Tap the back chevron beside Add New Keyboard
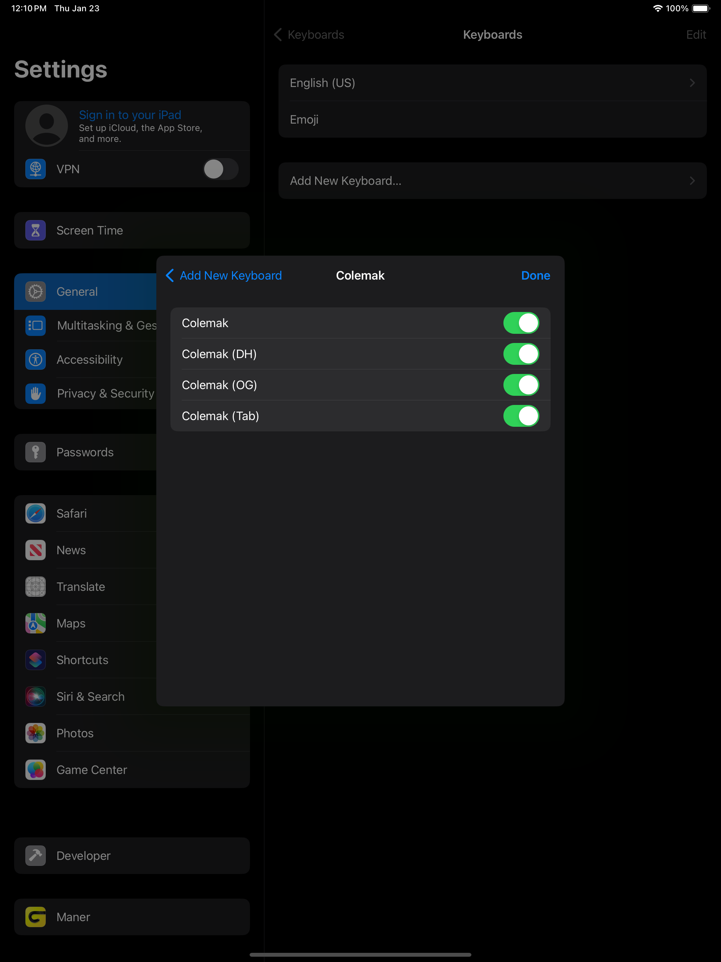Screen dimensions: 721x962 point(170,275)
